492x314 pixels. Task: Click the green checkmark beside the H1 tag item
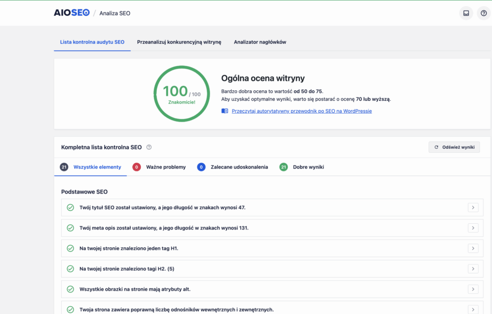(x=71, y=248)
